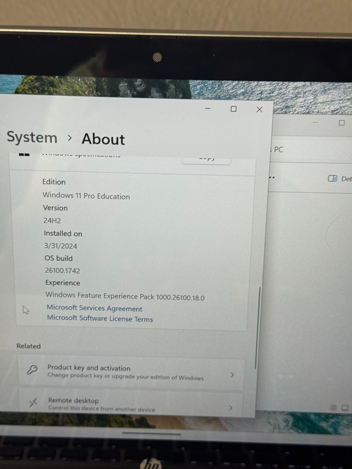The image size is (352, 469).
Task: Switch to list view icon in File Explorer
Action: pos(333,407)
